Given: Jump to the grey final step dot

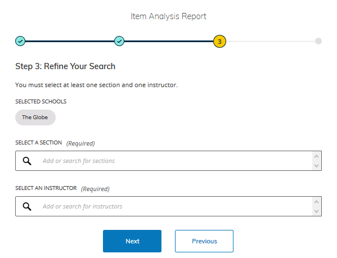Looking at the screenshot, I should point(318,41).
